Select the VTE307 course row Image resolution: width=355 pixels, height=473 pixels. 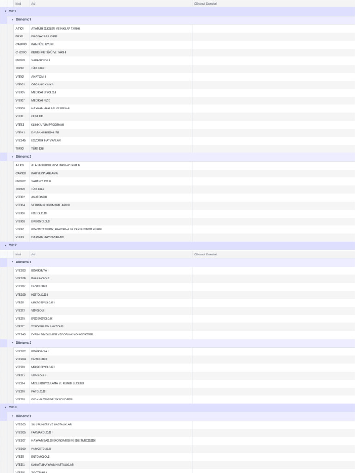click(184, 440)
